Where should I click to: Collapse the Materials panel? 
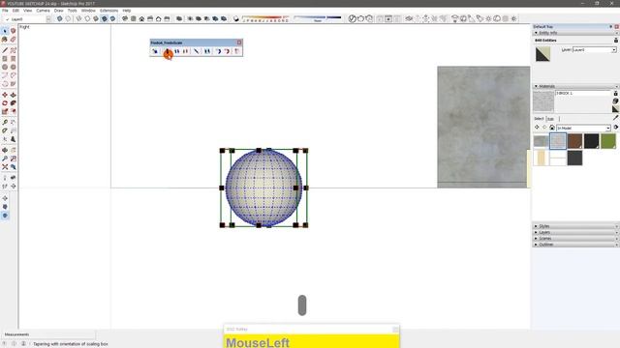pos(536,86)
